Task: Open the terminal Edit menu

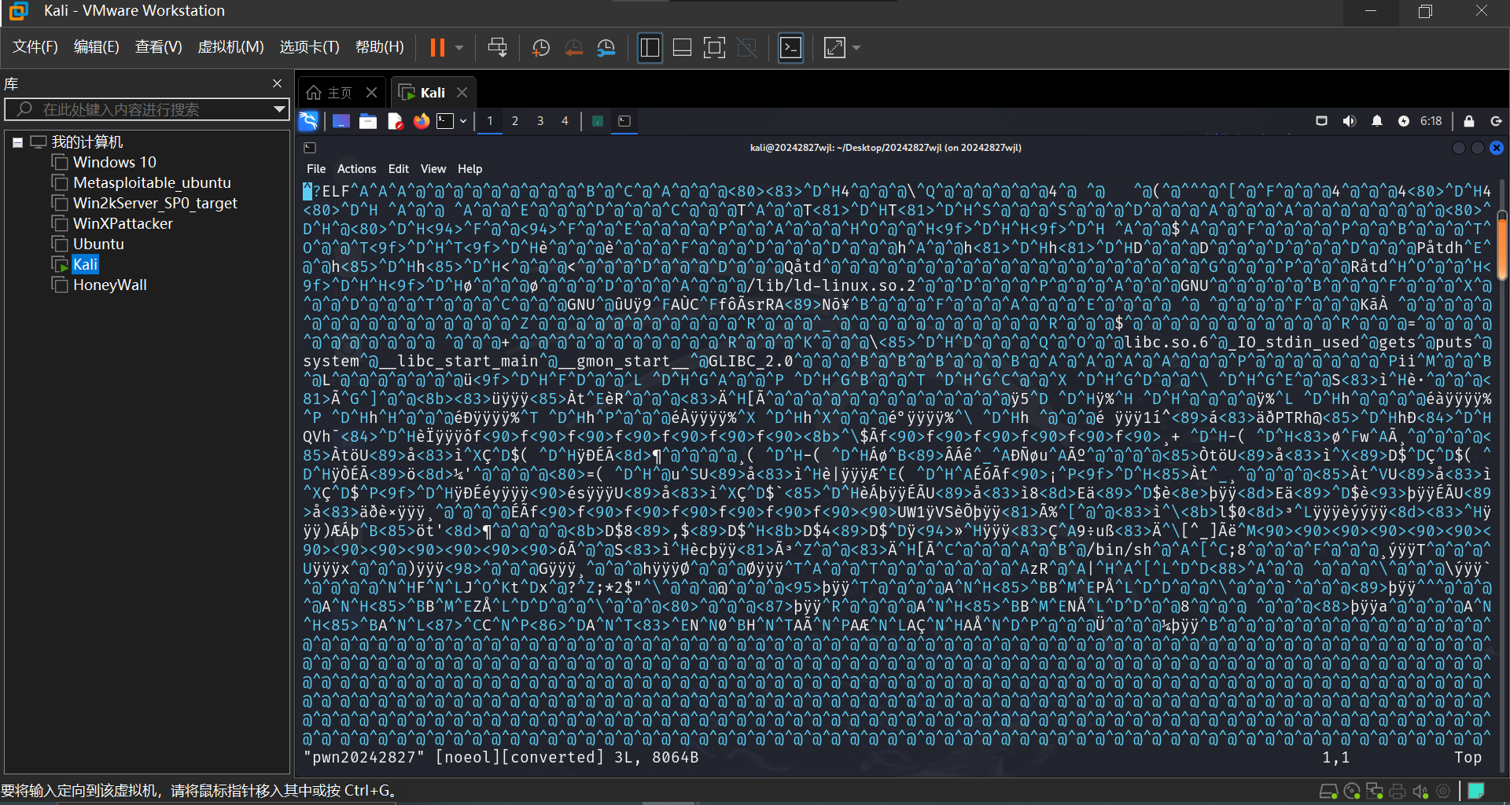Action: 399,169
